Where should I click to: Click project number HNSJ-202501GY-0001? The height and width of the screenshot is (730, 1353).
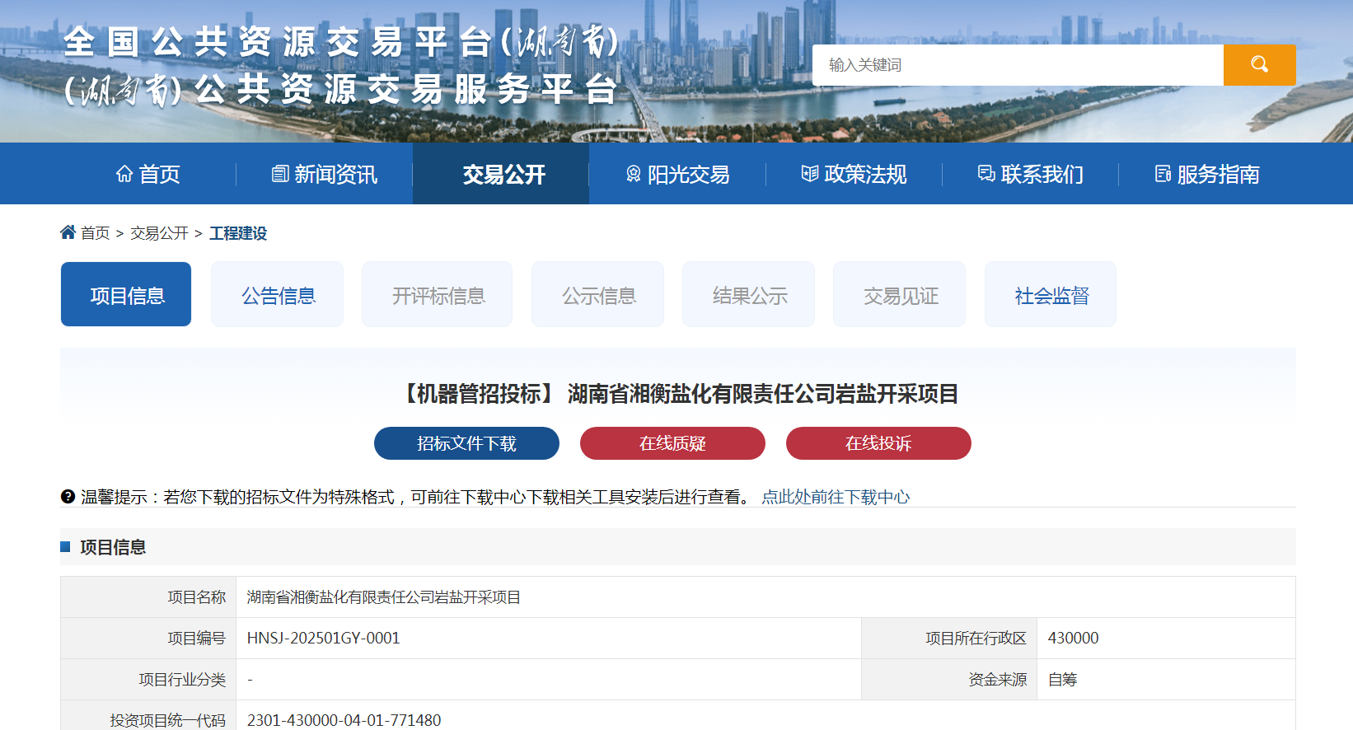pyautogui.click(x=323, y=639)
